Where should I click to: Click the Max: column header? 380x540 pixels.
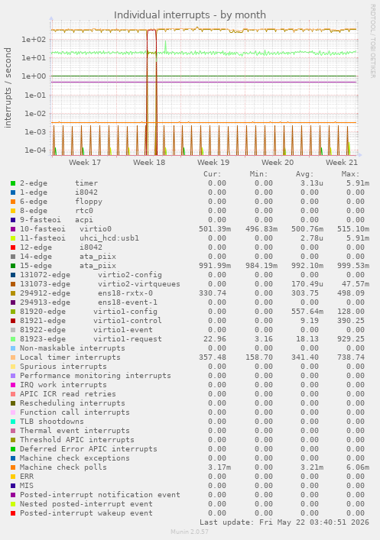(x=350, y=174)
